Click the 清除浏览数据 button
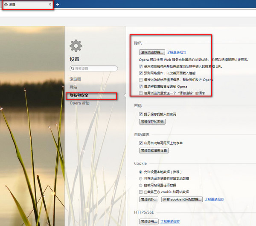The image size is (256, 226). [152, 52]
